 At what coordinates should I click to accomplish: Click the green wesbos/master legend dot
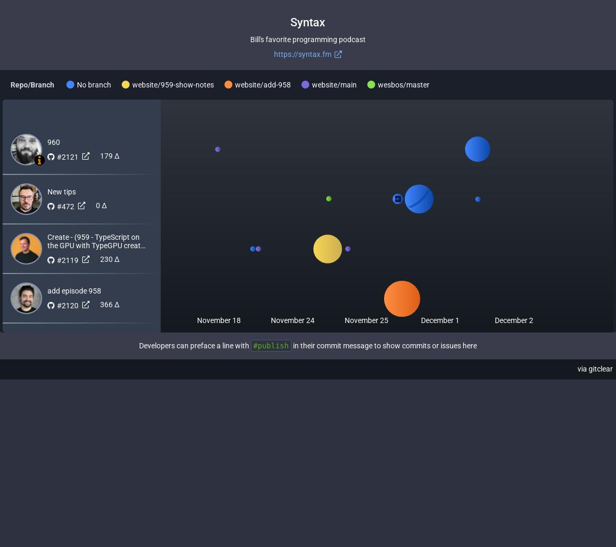pos(371,84)
